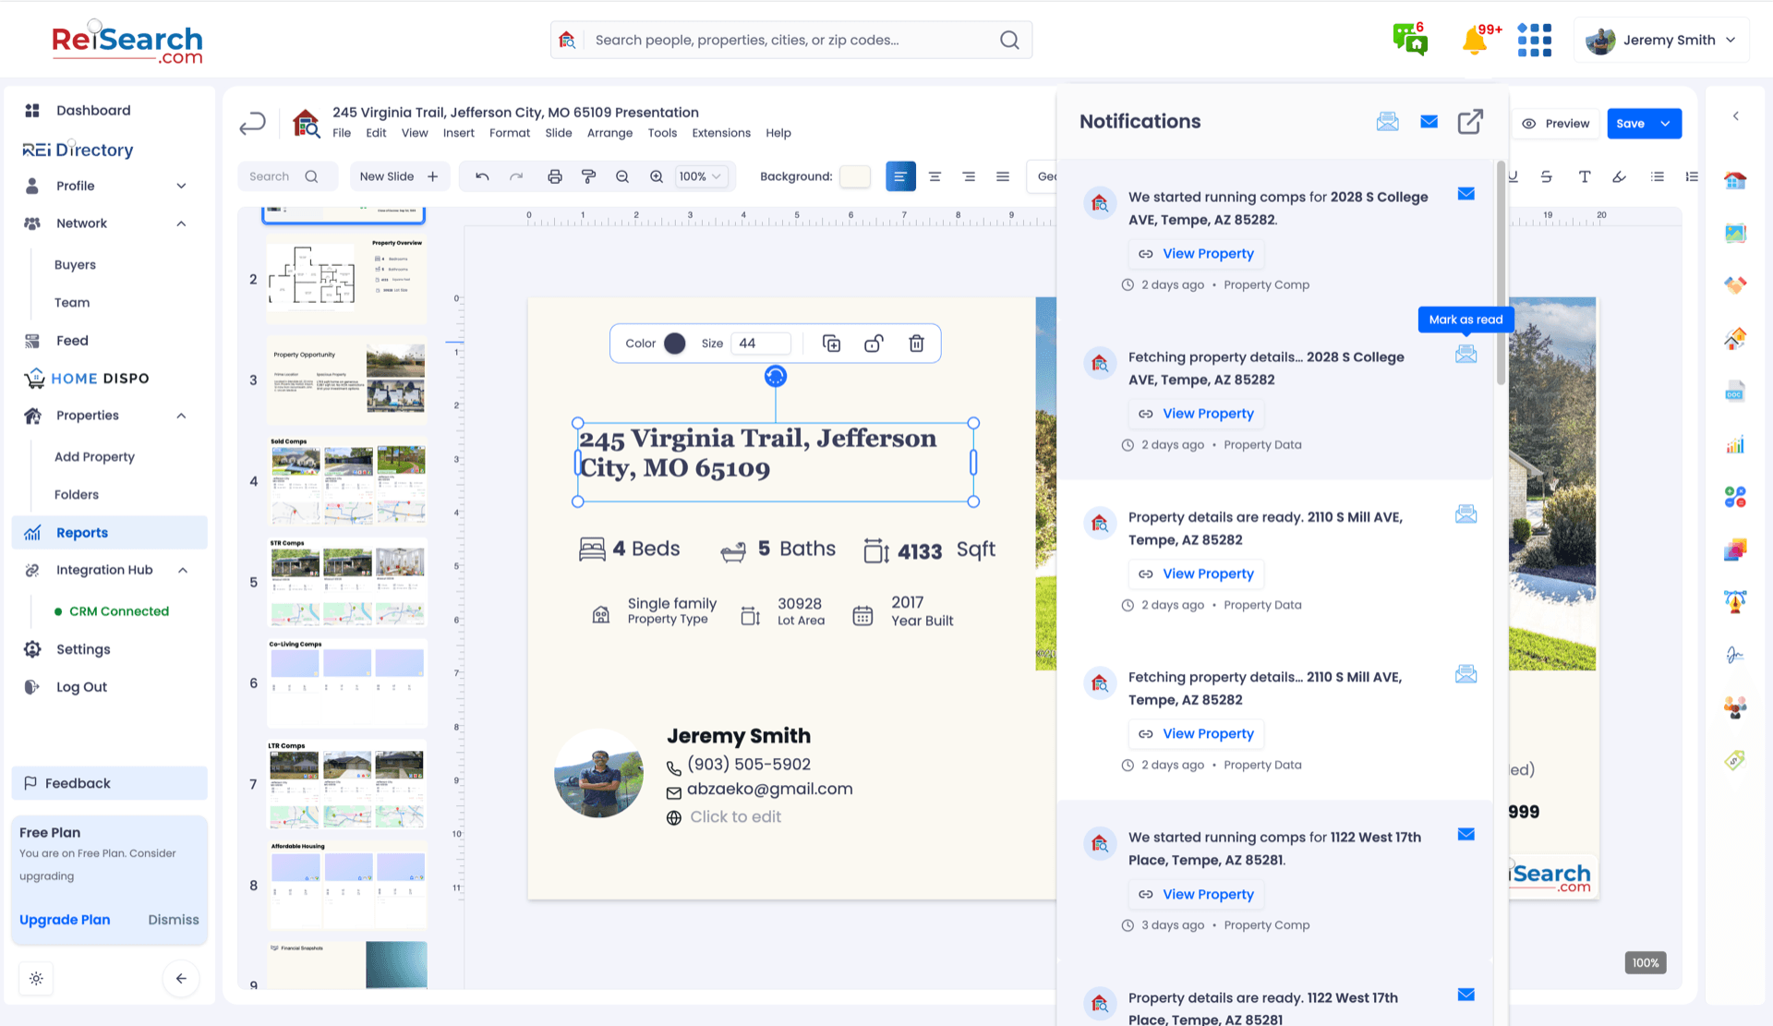Click the rotate handle above the title box

776,376
